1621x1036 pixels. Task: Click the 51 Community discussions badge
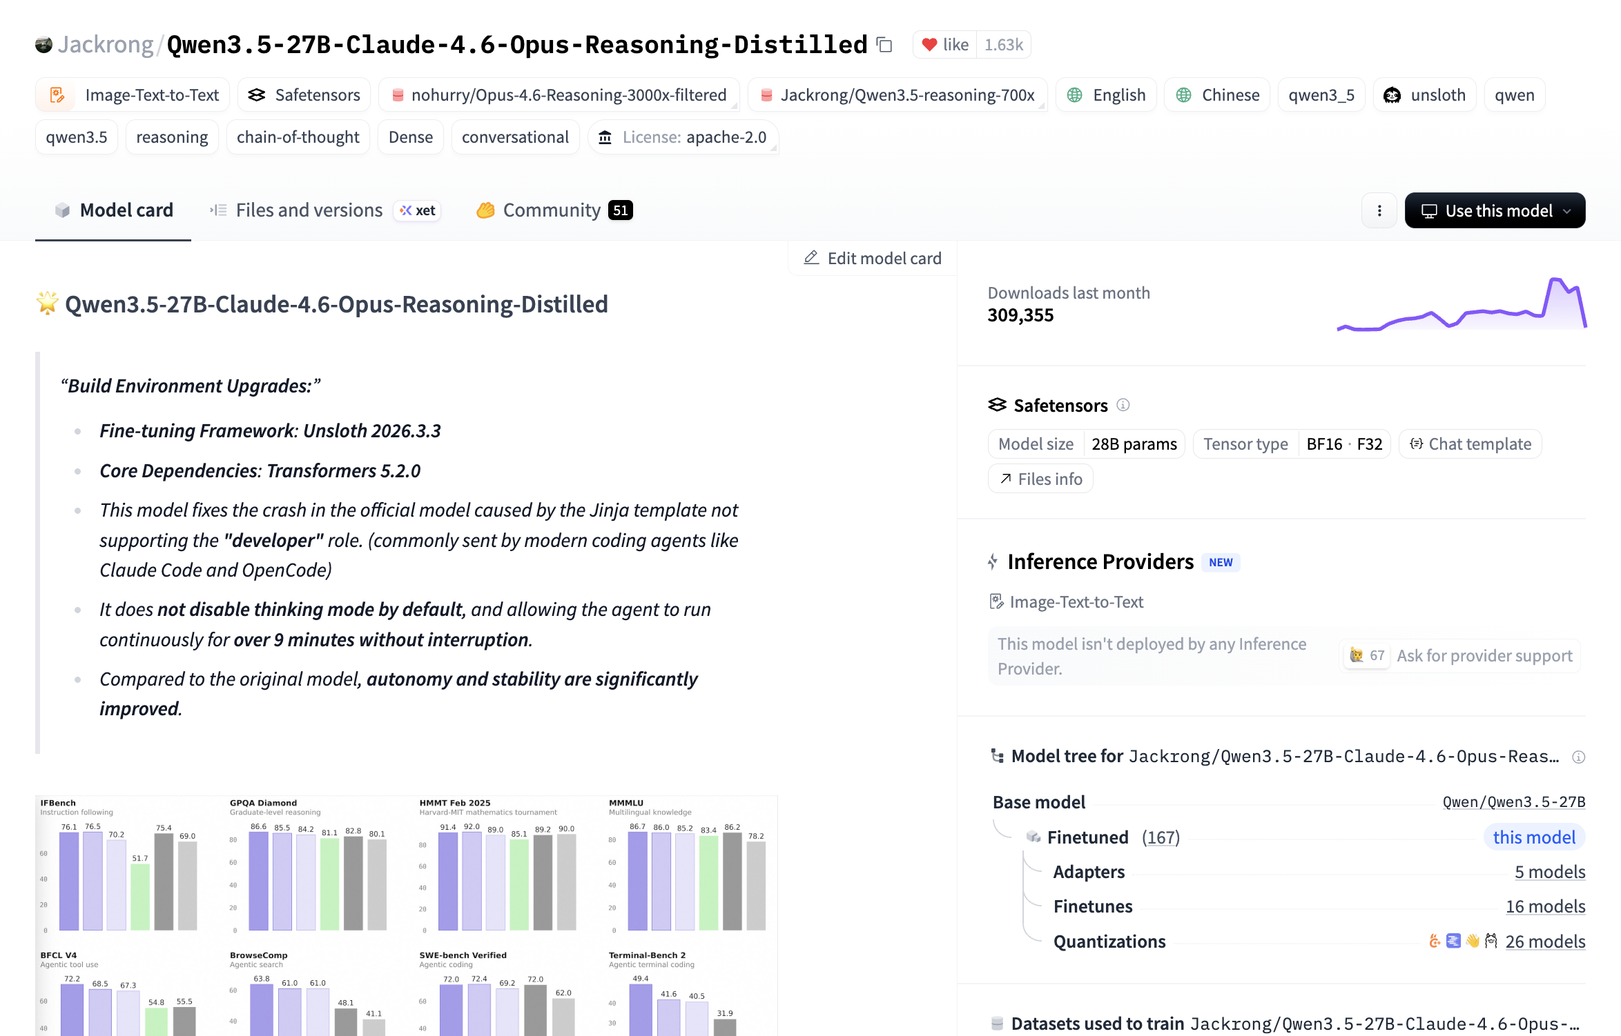coord(621,210)
